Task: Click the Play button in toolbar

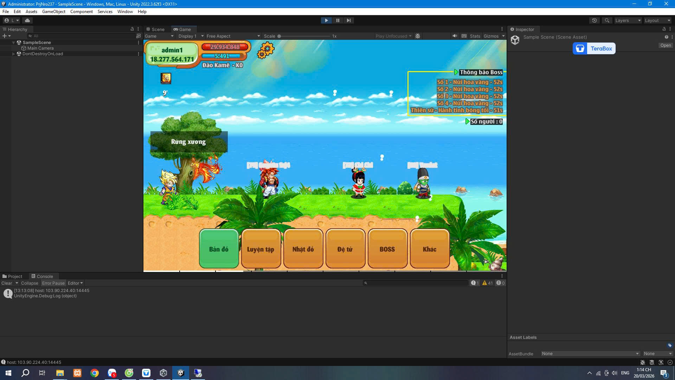Action: [x=326, y=20]
